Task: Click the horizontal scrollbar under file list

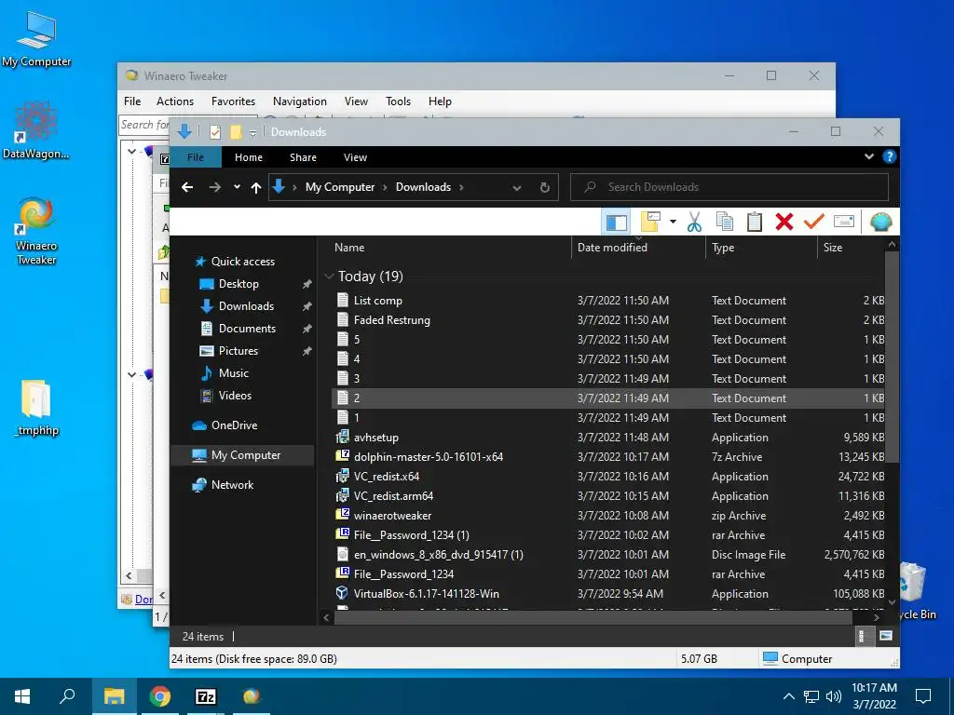Action: coord(593,617)
